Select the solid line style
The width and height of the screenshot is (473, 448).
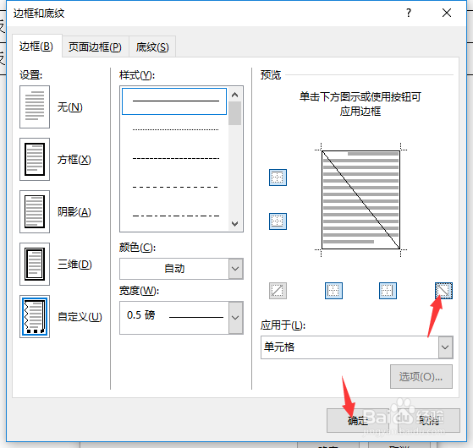point(174,101)
